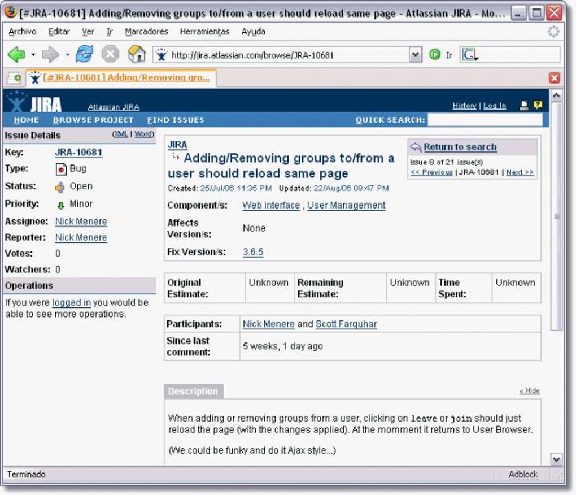Open the User Management component link
This screenshot has height=495, width=576.
pos(346,206)
